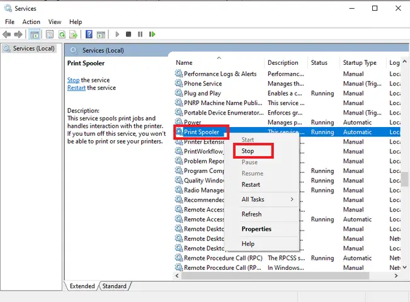Viewport: 410px width, 302px height.
Task: Click gear icon beside PNRP Machine Name
Action: 179,103
